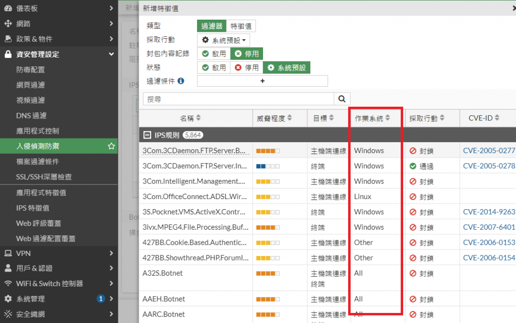Set 狀態 to 系統預設 option
Image resolution: width=516 pixels, height=323 pixels.
coord(286,68)
